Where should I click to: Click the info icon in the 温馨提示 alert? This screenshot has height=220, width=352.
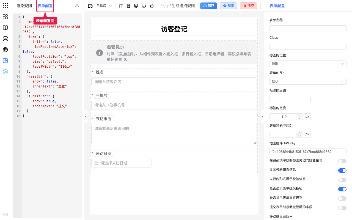click(x=100, y=53)
